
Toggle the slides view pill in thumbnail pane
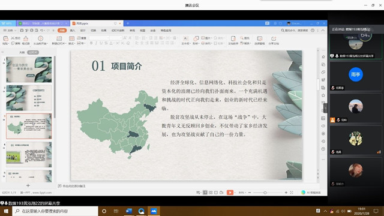pos(33,52)
